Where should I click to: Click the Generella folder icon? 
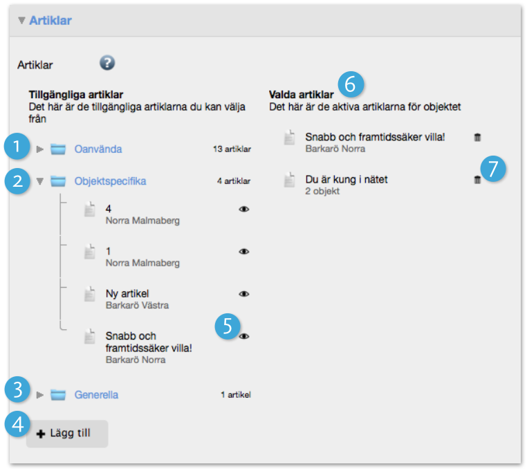pos(58,395)
